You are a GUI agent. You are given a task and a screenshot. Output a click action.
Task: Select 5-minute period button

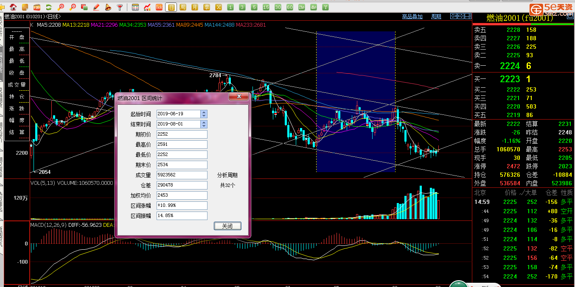click(x=254, y=7)
